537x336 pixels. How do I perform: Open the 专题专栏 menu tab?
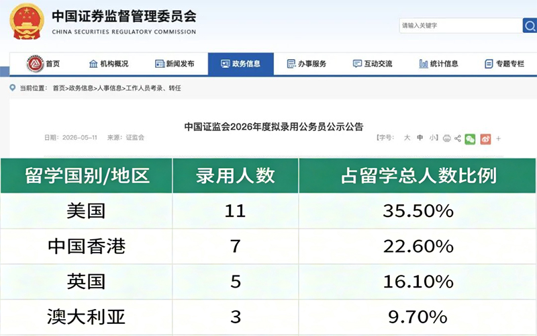504,64
